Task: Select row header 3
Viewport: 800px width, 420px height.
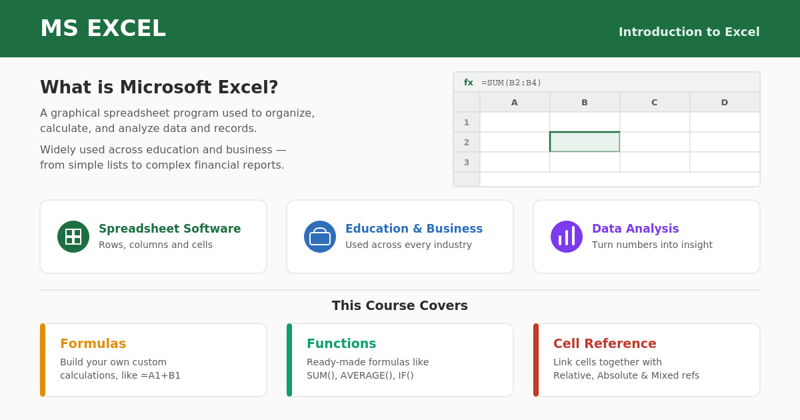Action: pyautogui.click(x=467, y=162)
